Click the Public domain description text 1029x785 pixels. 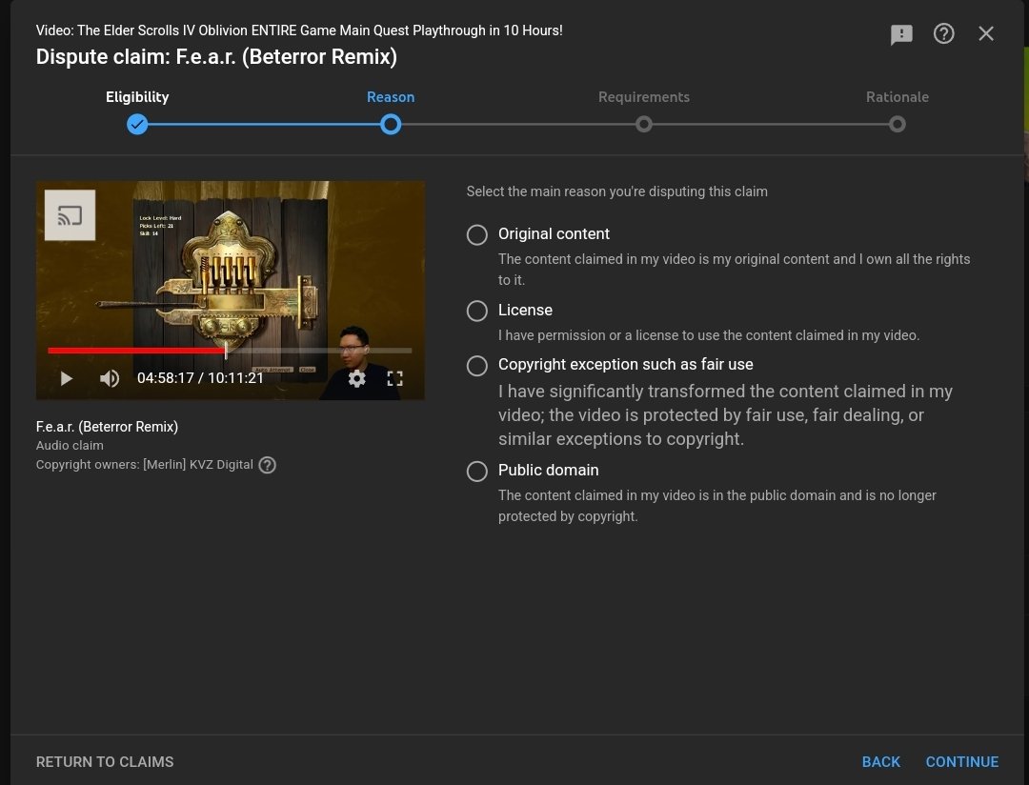[717, 506]
